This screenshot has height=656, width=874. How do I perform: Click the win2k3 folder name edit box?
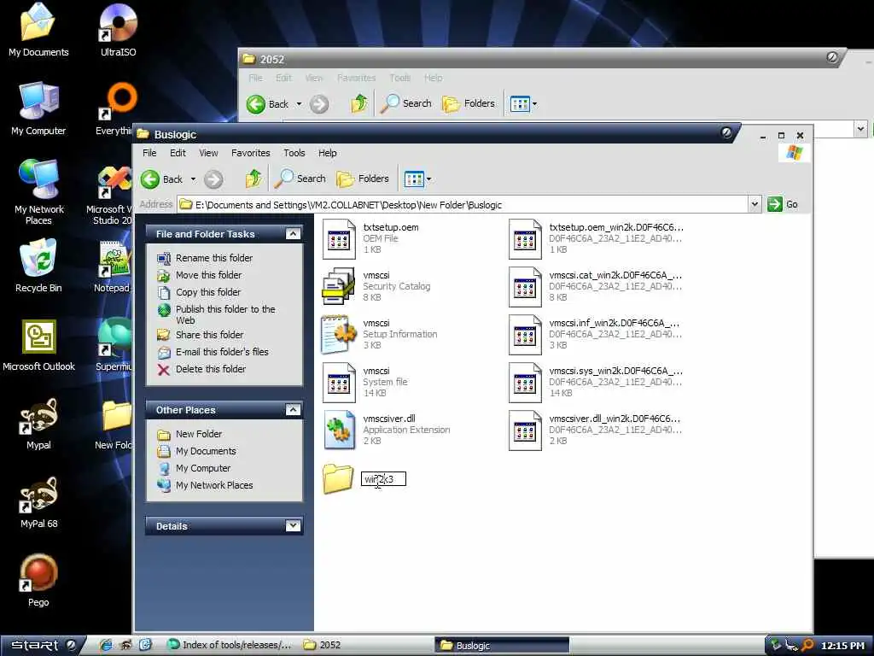pyautogui.click(x=383, y=479)
